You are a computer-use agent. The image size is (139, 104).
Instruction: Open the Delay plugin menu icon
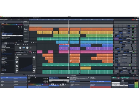(16, 45)
